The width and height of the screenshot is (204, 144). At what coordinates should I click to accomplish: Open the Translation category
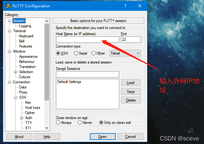tap(27, 67)
